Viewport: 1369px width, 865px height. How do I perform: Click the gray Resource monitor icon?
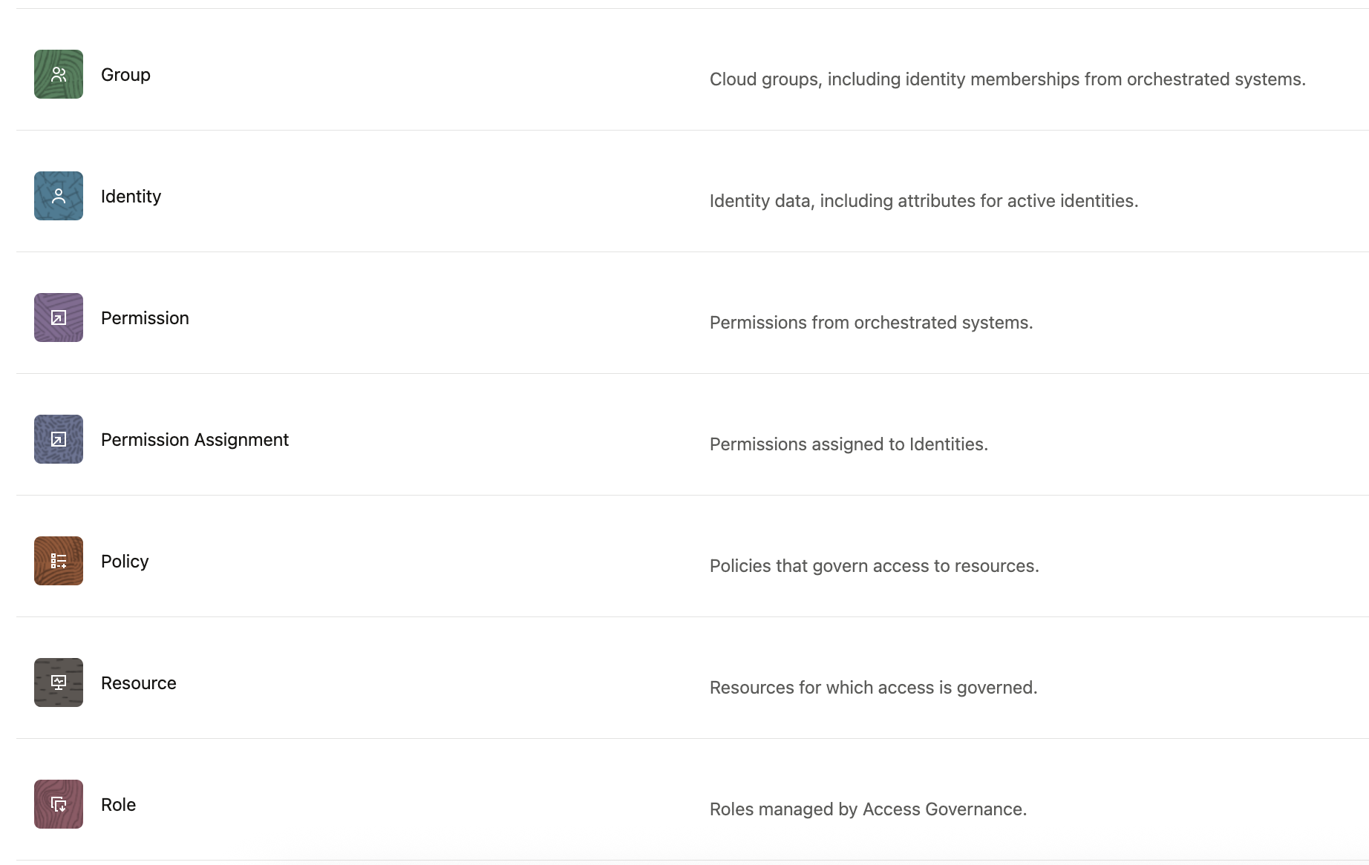click(59, 683)
